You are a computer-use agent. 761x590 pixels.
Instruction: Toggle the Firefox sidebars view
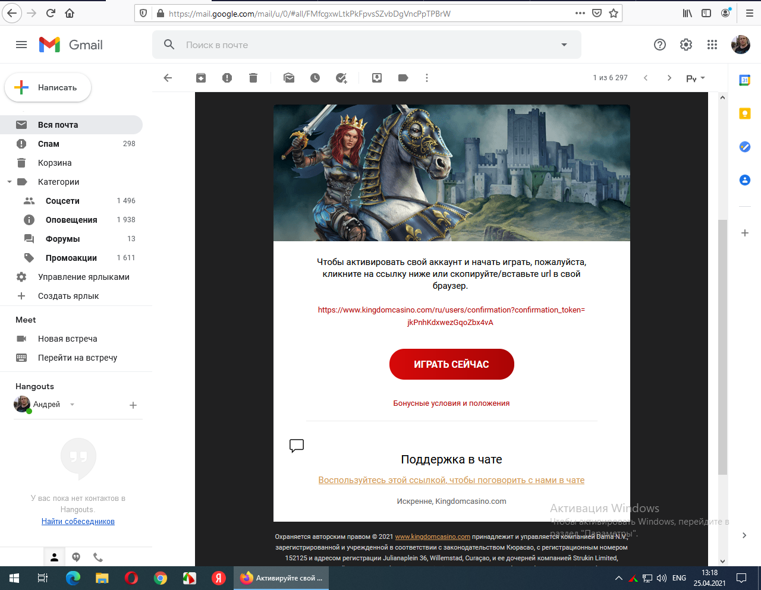[x=706, y=13]
